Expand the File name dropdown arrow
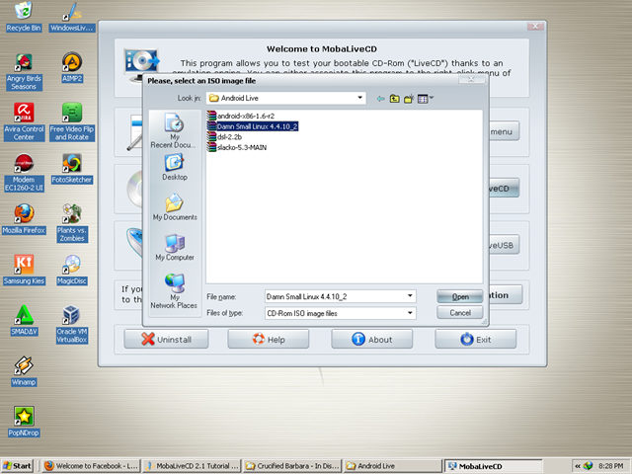Viewport: 632px width, 474px height. click(x=410, y=296)
